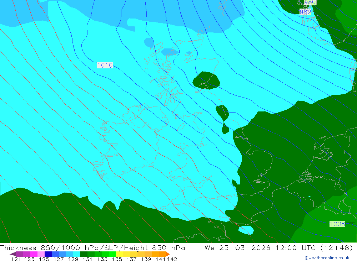The height and width of the screenshot is (261, 357).
Task: Select the yellow legend swatch at 135
Action: 120,254
